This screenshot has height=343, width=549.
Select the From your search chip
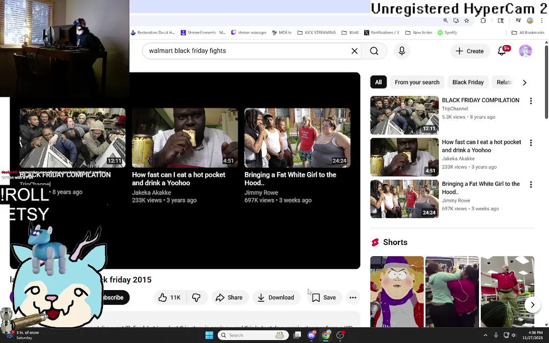click(417, 82)
